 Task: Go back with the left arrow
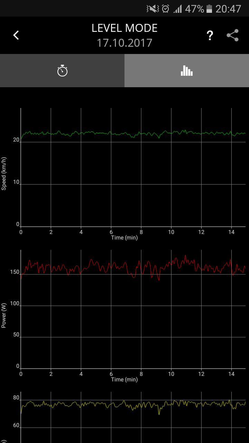(16, 35)
